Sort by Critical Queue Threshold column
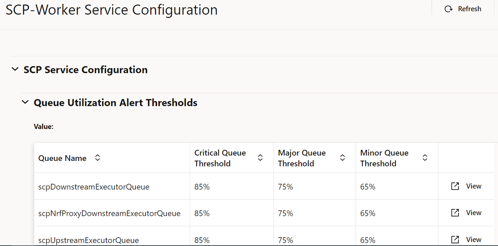The image size is (498, 246). click(260, 158)
